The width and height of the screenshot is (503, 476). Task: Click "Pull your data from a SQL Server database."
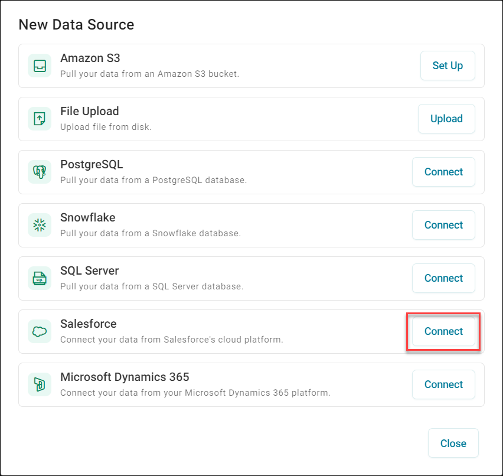pyautogui.click(x=152, y=286)
